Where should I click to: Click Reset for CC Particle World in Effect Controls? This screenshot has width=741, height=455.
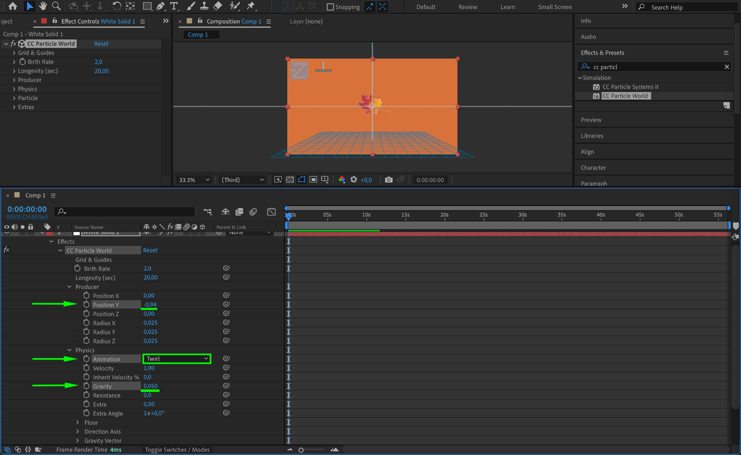pos(101,43)
